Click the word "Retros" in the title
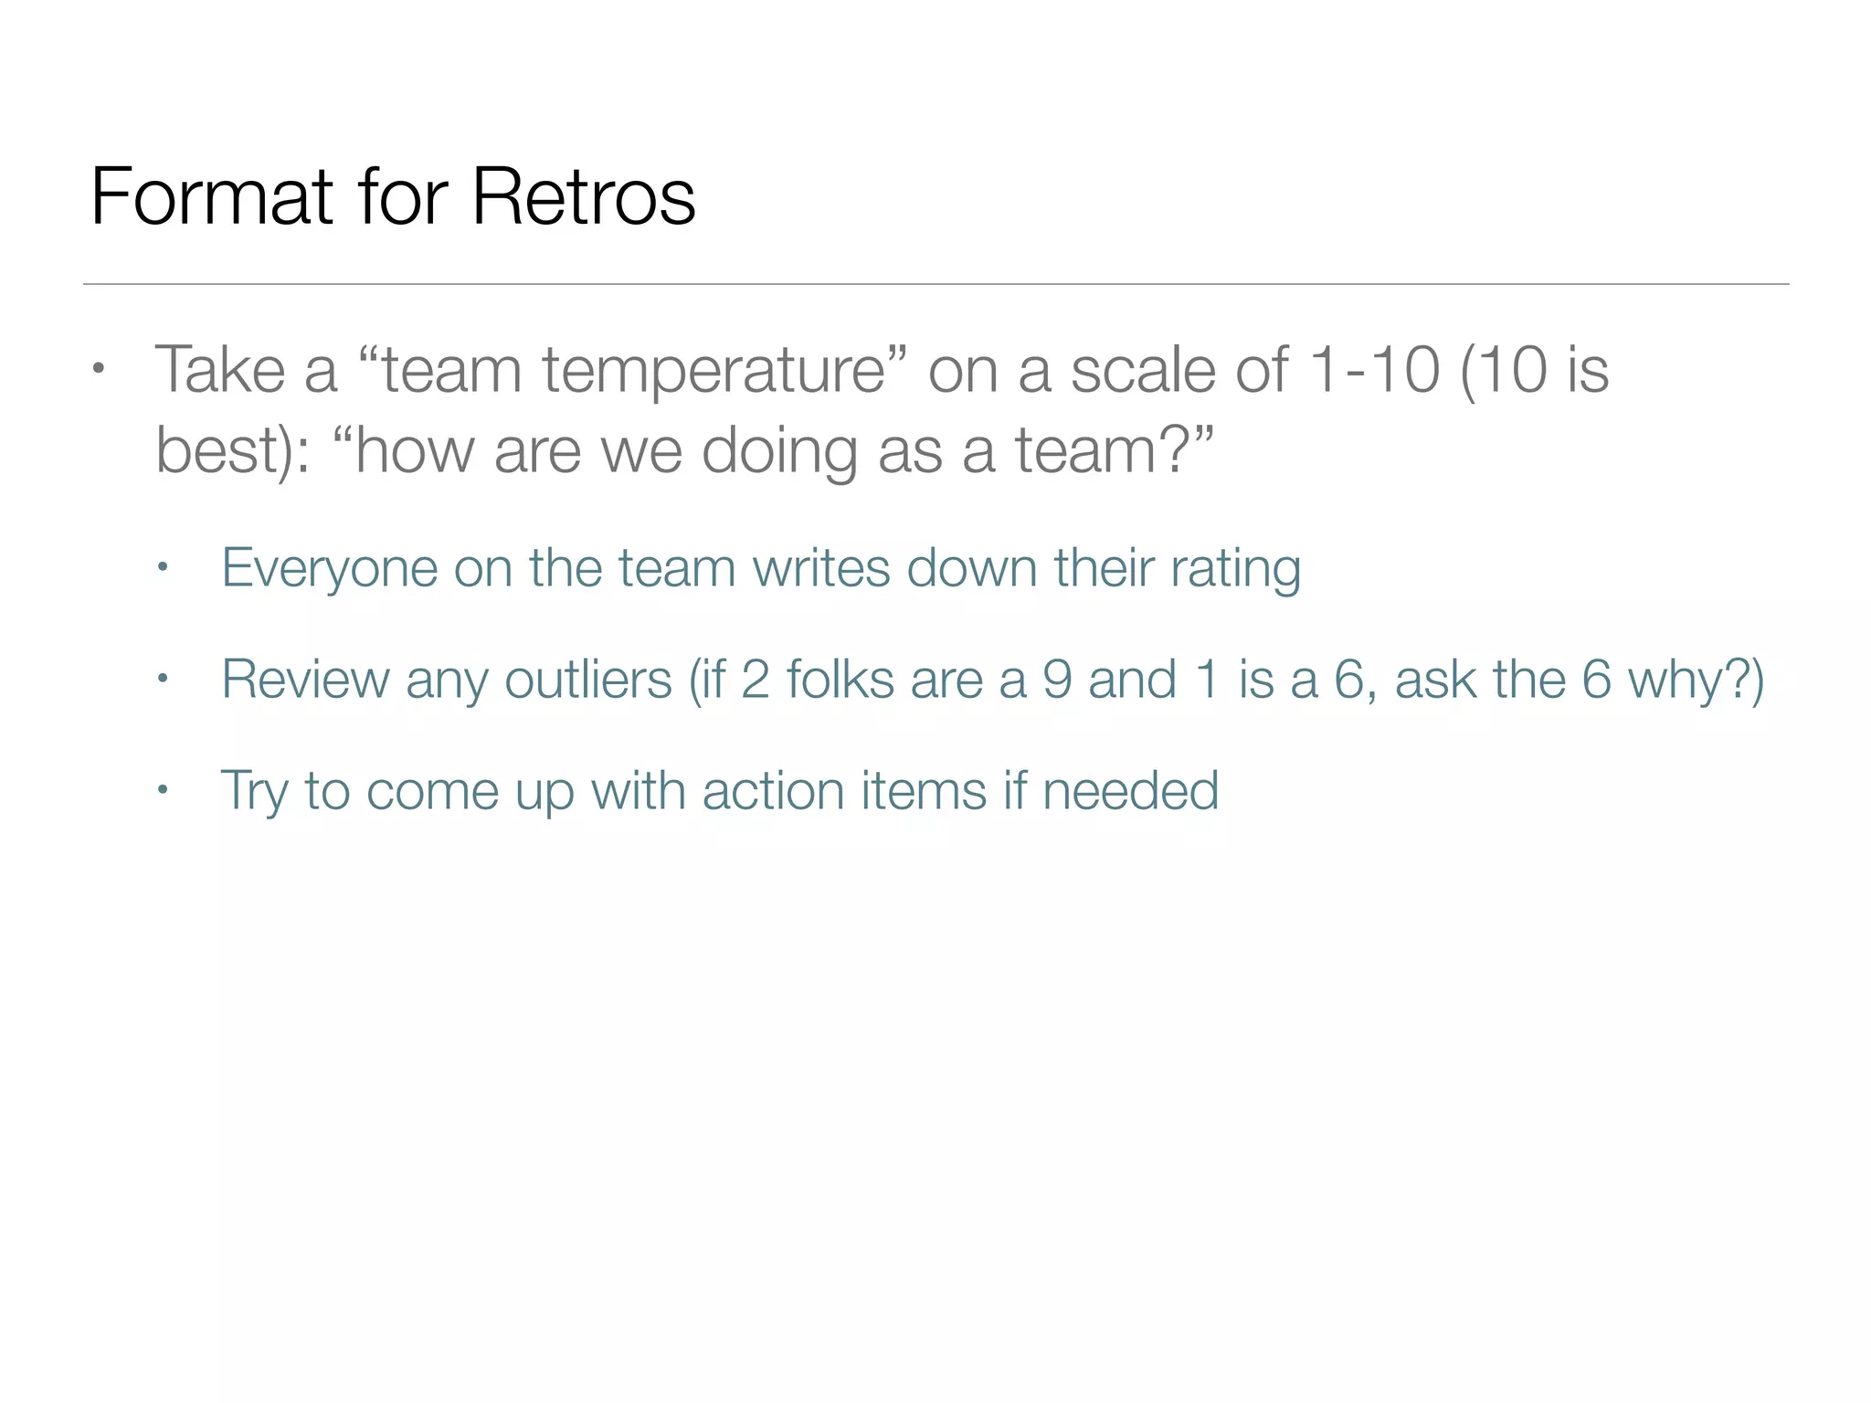The height and width of the screenshot is (1403, 1871). tap(584, 196)
